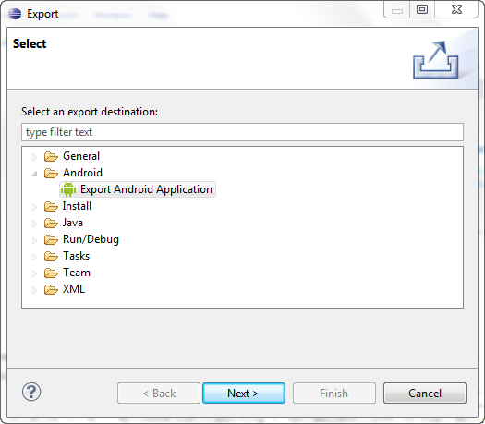This screenshot has width=485, height=424.
Task: Click the Run/Debug folder icon
Action: (51, 239)
